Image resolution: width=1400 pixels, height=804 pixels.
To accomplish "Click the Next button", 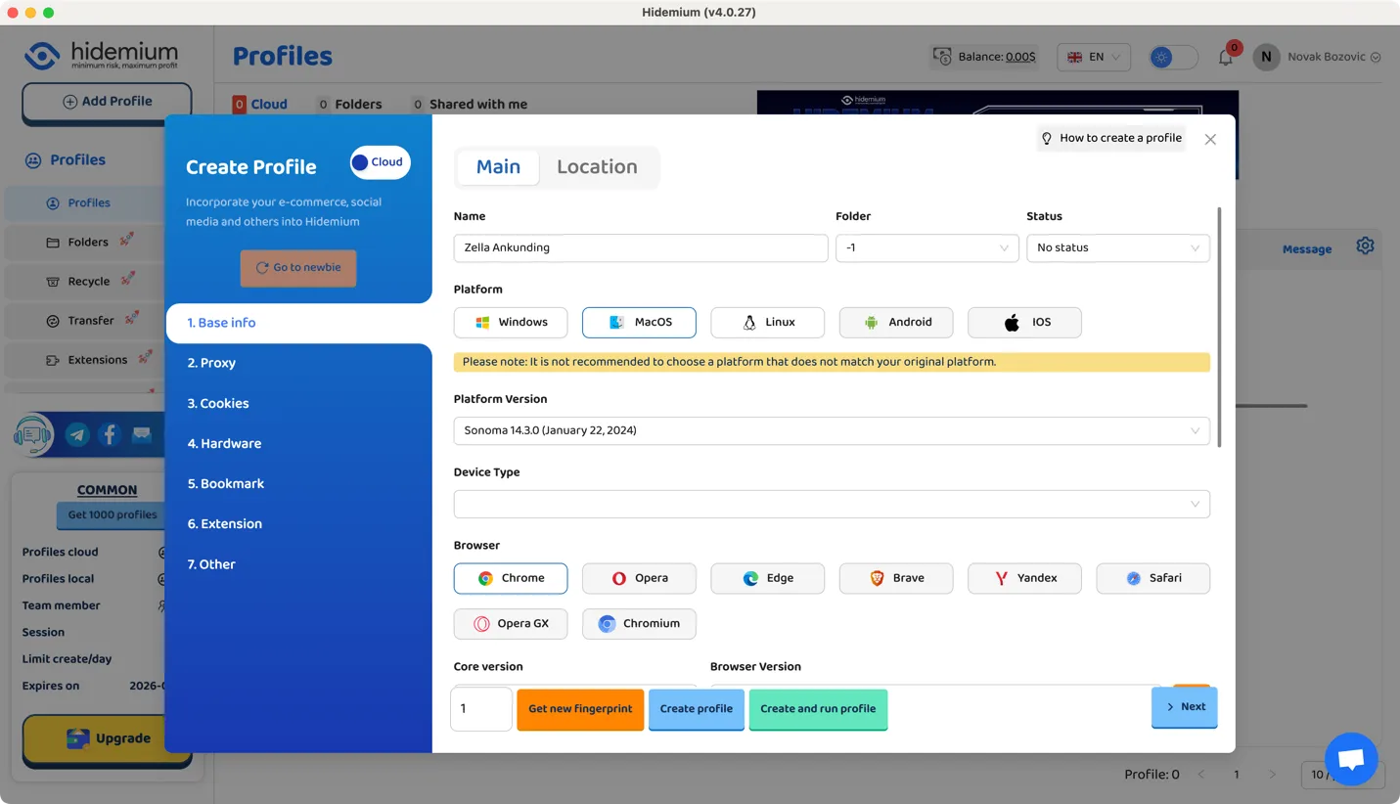I will (x=1184, y=707).
